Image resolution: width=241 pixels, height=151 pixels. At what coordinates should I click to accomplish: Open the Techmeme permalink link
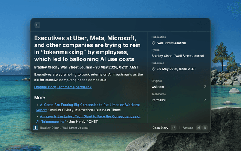74,87
